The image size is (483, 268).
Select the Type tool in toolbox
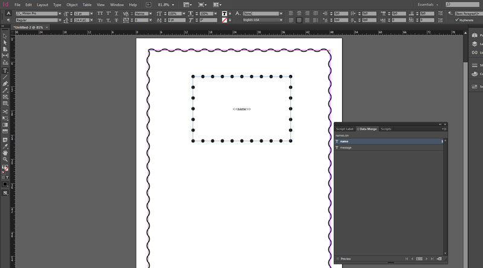(x=5, y=71)
